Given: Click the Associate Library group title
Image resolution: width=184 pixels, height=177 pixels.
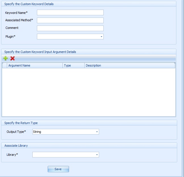Looking at the screenshot, I should point(16,146).
